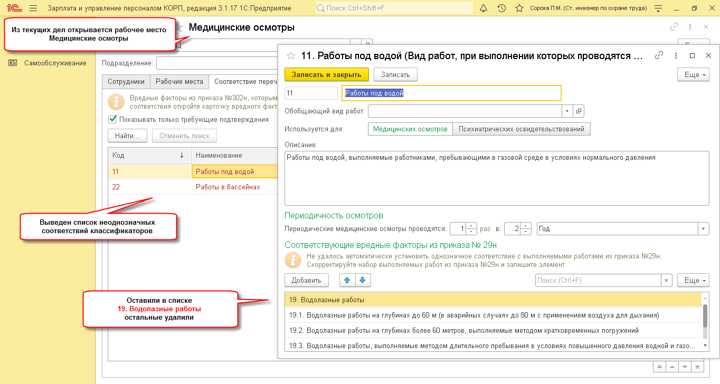The width and height of the screenshot is (720, 384).
Task: Open three-dot menu of Медицинские осмотры form
Action: coord(690,27)
